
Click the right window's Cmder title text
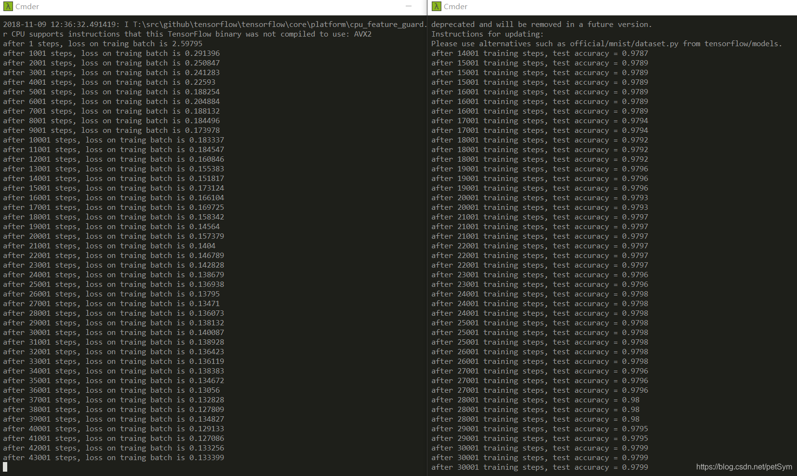click(x=456, y=7)
